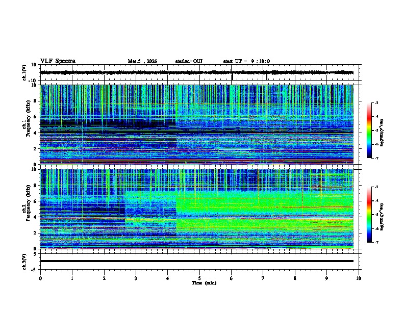Click time axis tick label "6"

(x=231, y=278)
